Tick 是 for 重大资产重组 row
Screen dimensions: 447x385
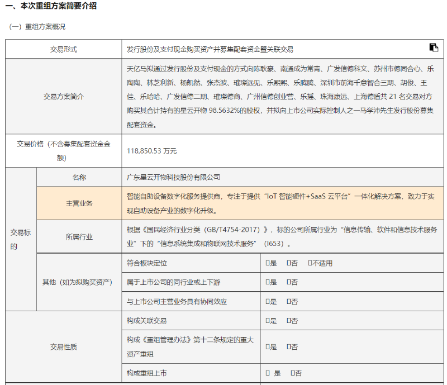pyautogui.click(x=268, y=347)
